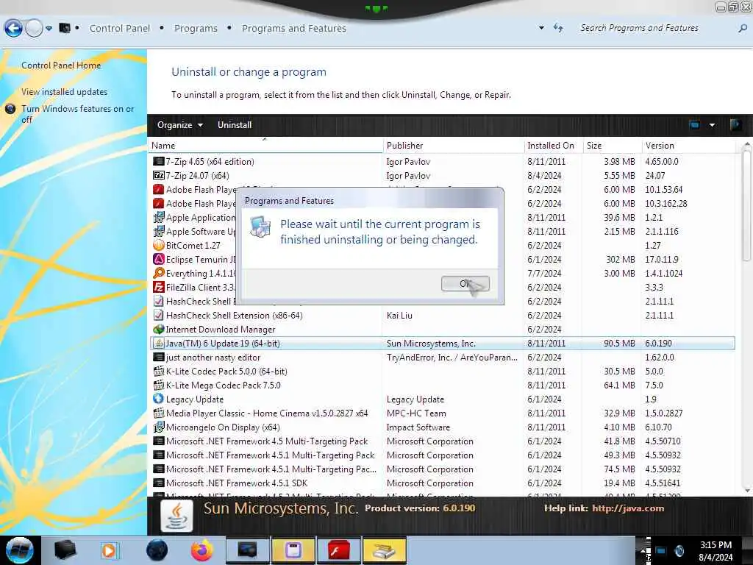Click MPC-HC Team publisher cell
This screenshot has height=565, width=753.
coord(416,413)
